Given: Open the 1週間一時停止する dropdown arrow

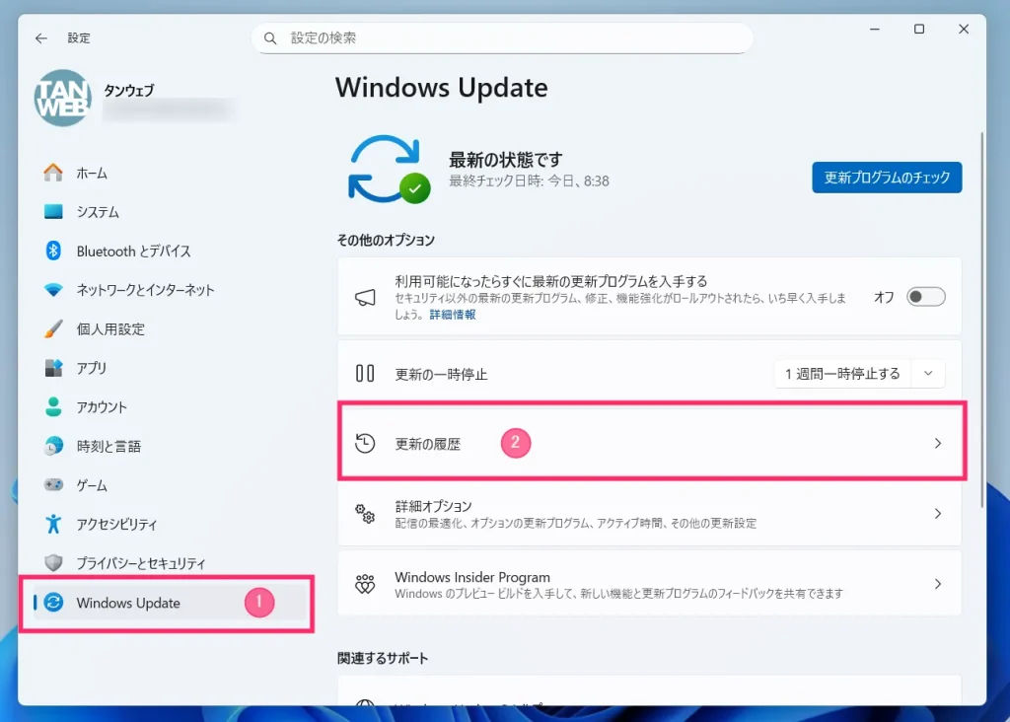Looking at the screenshot, I should click(x=928, y=374).
